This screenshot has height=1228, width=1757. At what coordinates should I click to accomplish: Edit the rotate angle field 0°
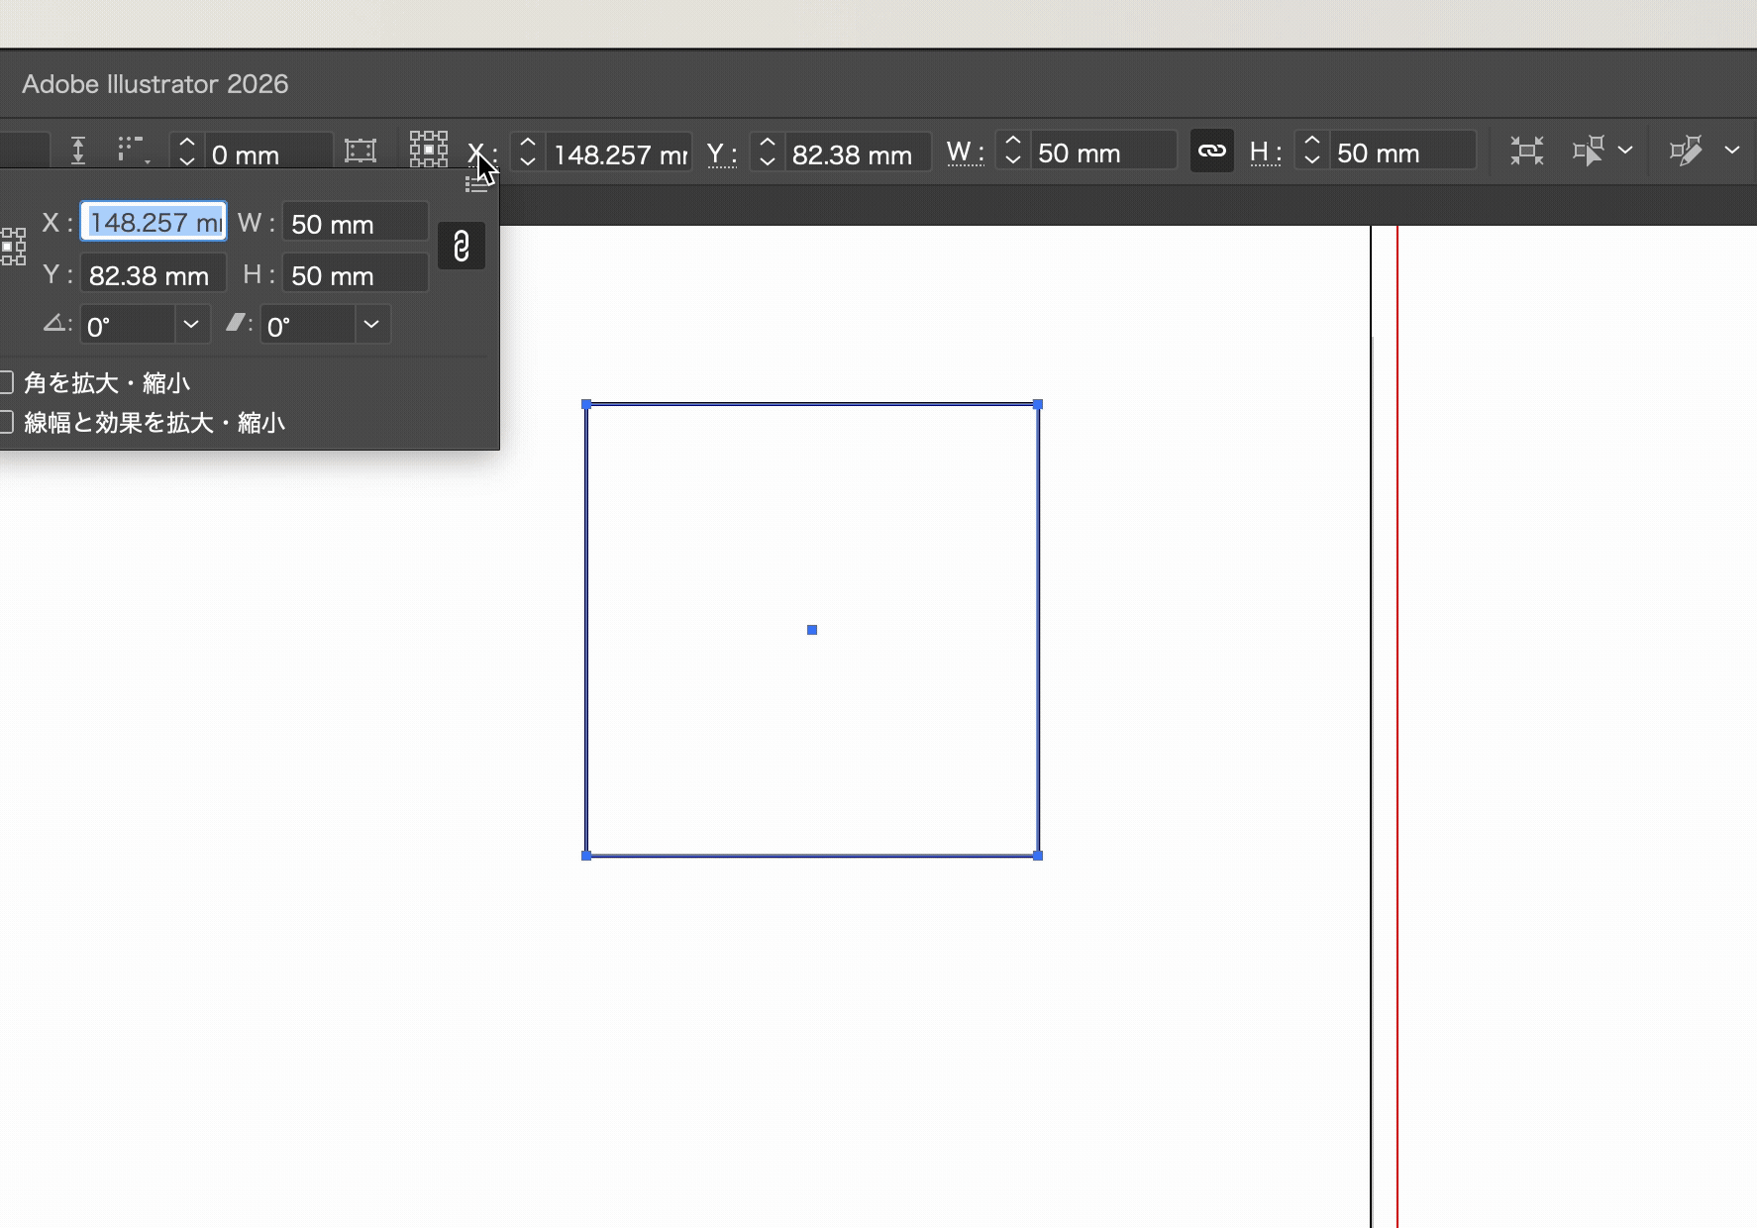point(128,326)
